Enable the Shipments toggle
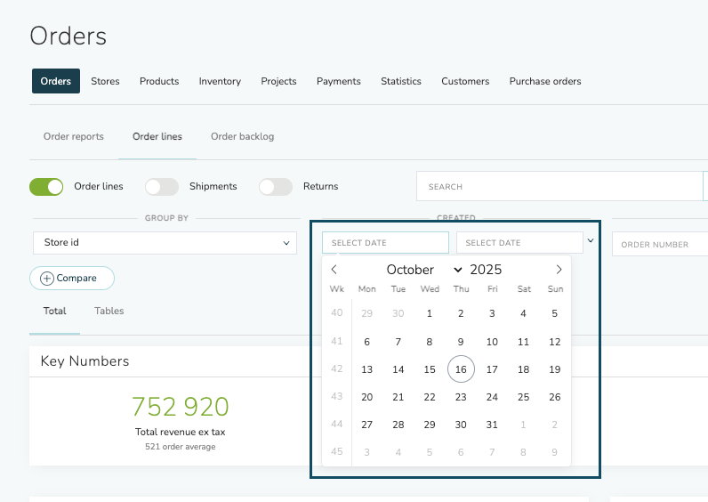This screenshot has height=502, width=708. click(x=162, y=187)
